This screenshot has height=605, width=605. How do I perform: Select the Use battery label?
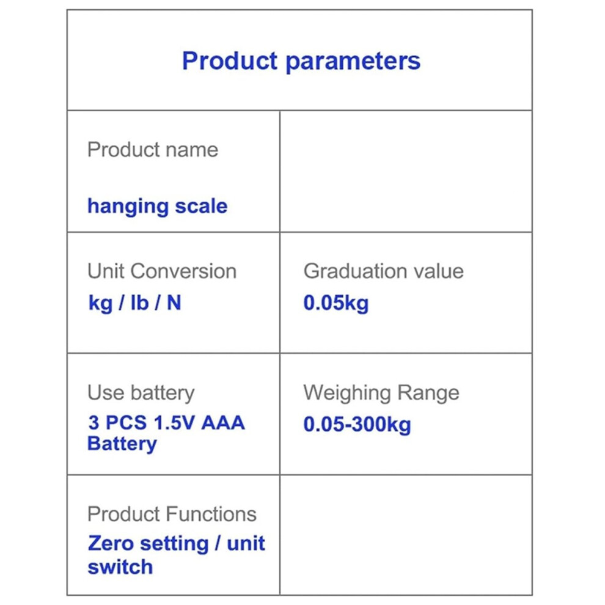coord(141,393)
